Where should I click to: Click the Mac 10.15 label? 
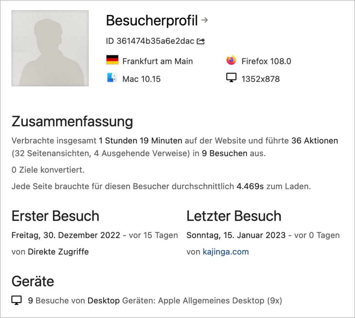tap(141, 79)
